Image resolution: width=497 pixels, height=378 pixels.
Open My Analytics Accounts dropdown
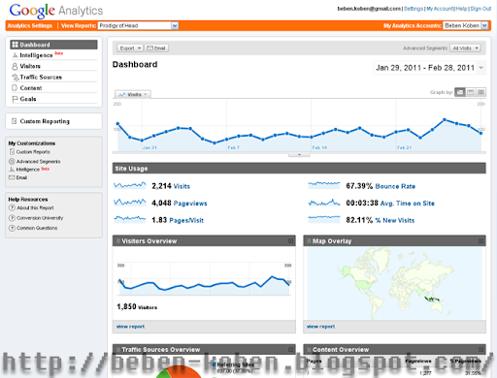466,25
